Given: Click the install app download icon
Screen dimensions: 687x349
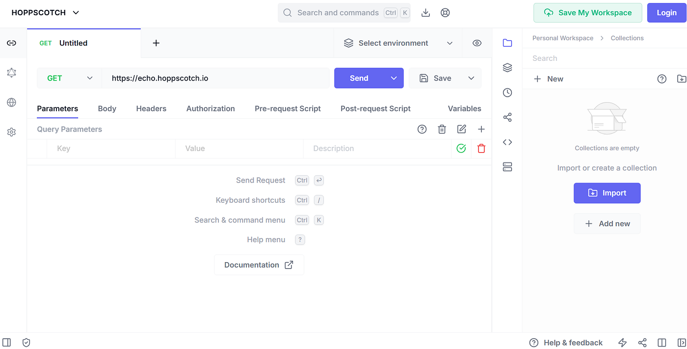Looking at the screenshot, I should click(x=426, y=13).
